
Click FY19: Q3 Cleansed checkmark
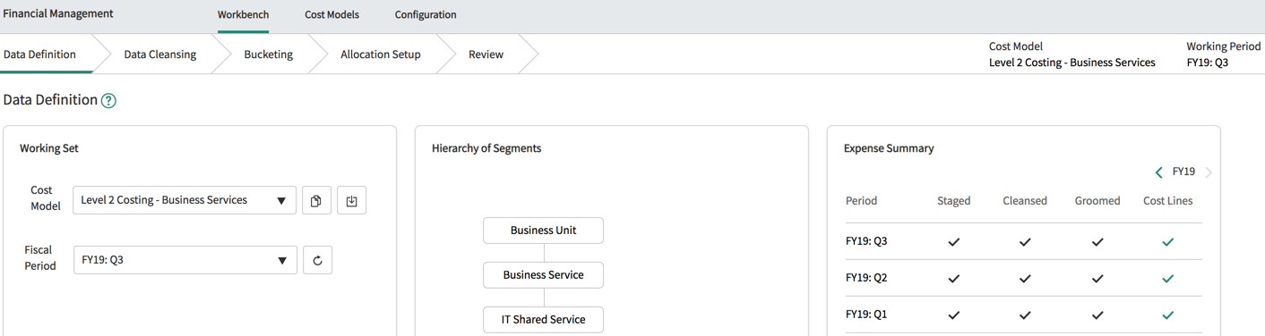click(1025, 241)
